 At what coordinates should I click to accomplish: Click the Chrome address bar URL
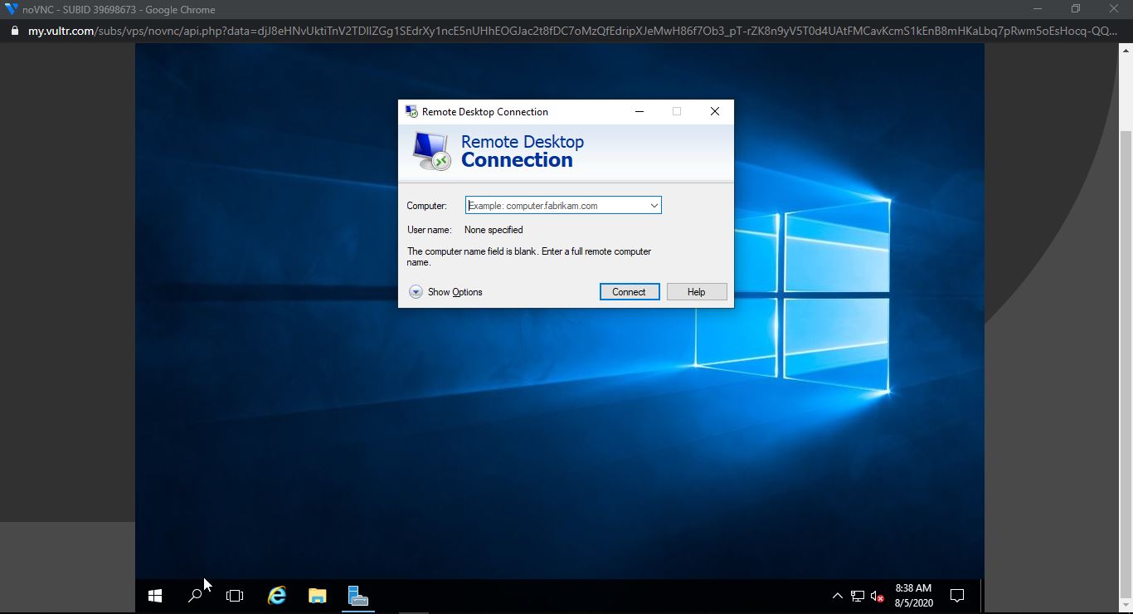[x=572, y=31]
